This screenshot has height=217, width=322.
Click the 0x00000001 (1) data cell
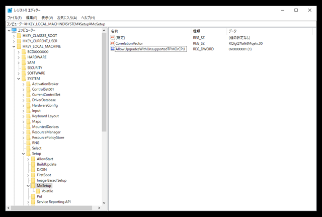(240, 49)
